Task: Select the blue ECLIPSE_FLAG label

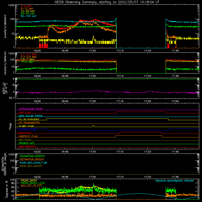Action: coord(28,130)
